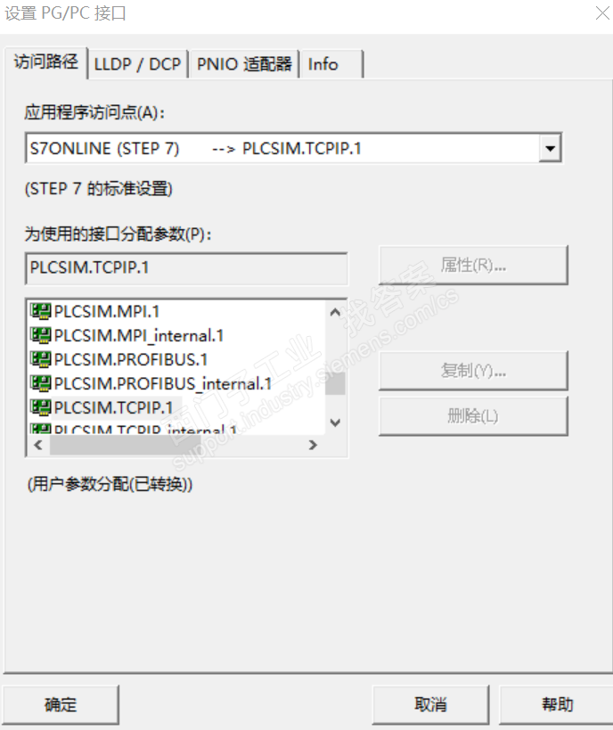This screenshot has height=730, width=613.
Task: Select PLCSIM.PROFIBUS_internal.1 list entry
Action: (x=162, y=384)
